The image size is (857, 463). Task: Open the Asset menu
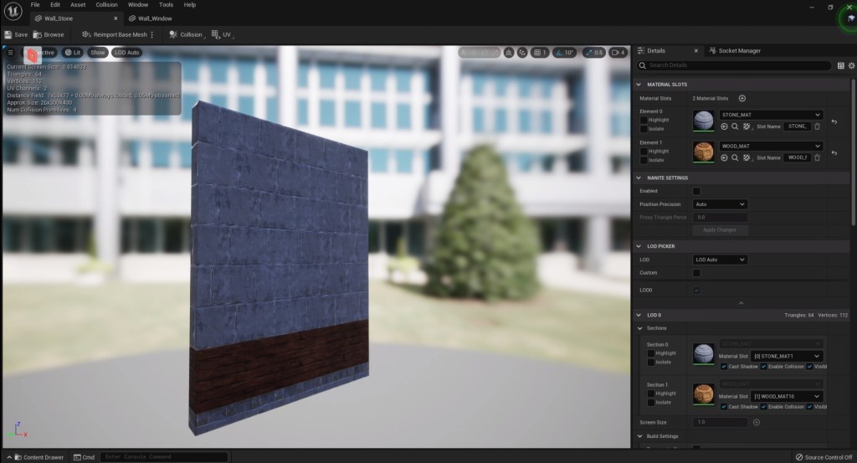pyautogui.click(x=77, y=5)
